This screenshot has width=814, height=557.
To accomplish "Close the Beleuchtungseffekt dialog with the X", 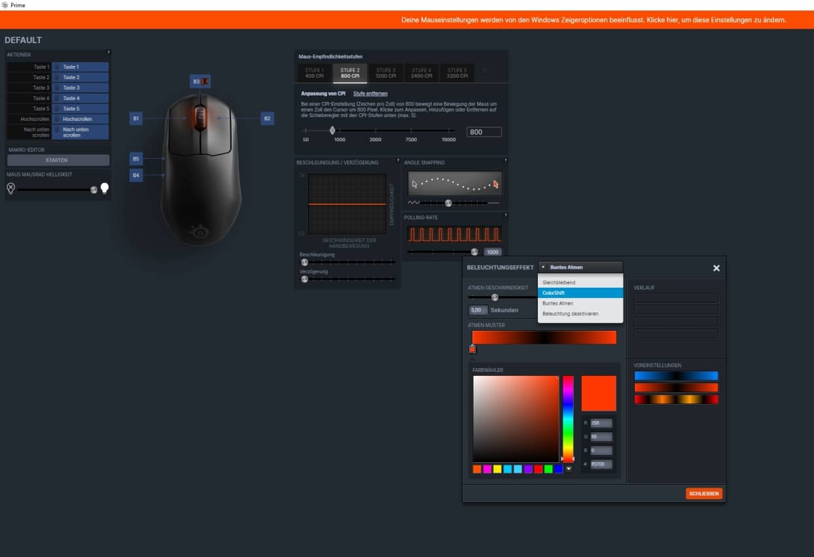I will (x=716, y=268).
